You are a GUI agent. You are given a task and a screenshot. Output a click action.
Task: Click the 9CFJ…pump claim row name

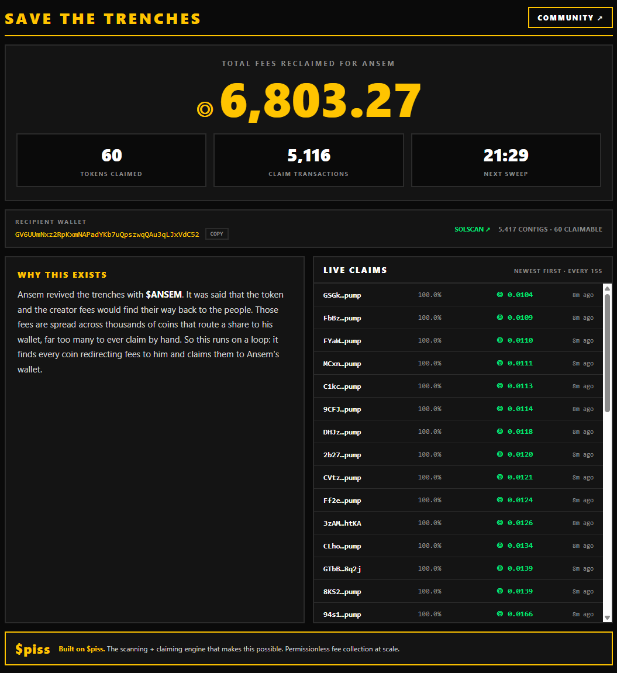click(x=342, y=409)
